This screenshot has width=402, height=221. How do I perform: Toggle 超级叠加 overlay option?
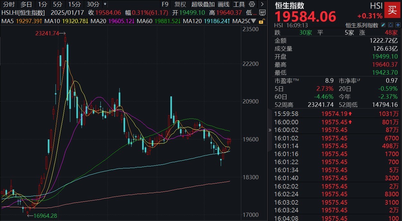203,4
